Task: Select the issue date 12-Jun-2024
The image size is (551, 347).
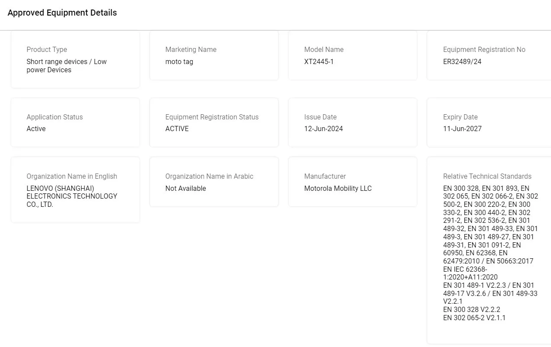Action: click(323, 129)
